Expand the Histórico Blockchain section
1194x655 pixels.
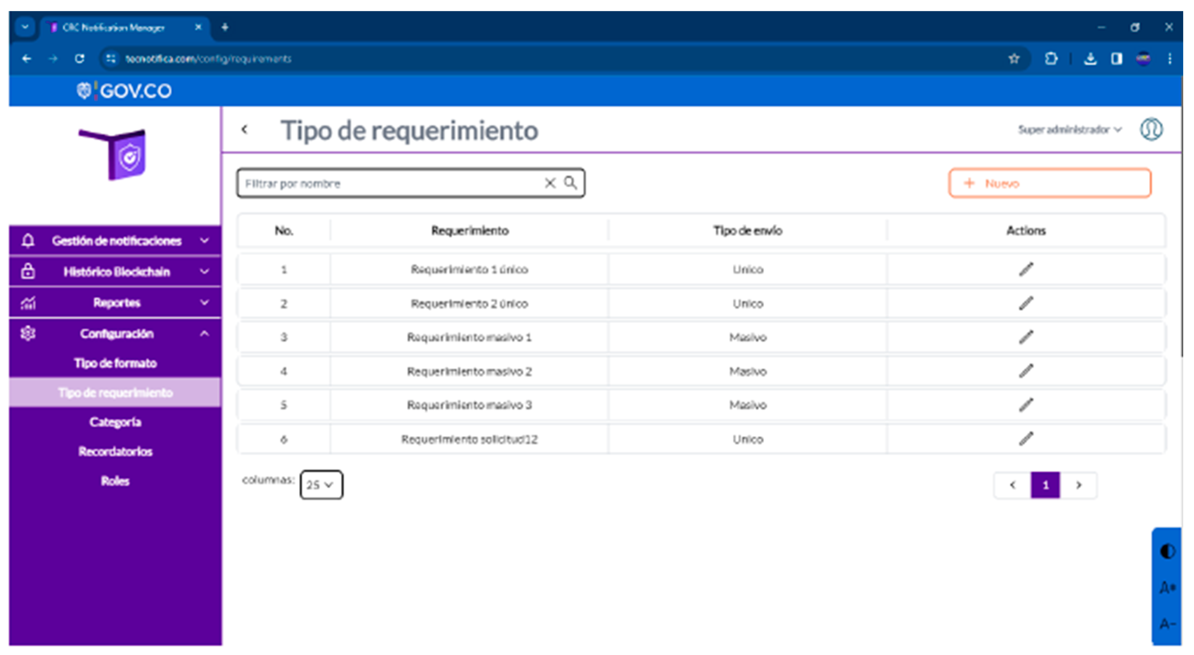pyautogui.click(x=116, y=272)
